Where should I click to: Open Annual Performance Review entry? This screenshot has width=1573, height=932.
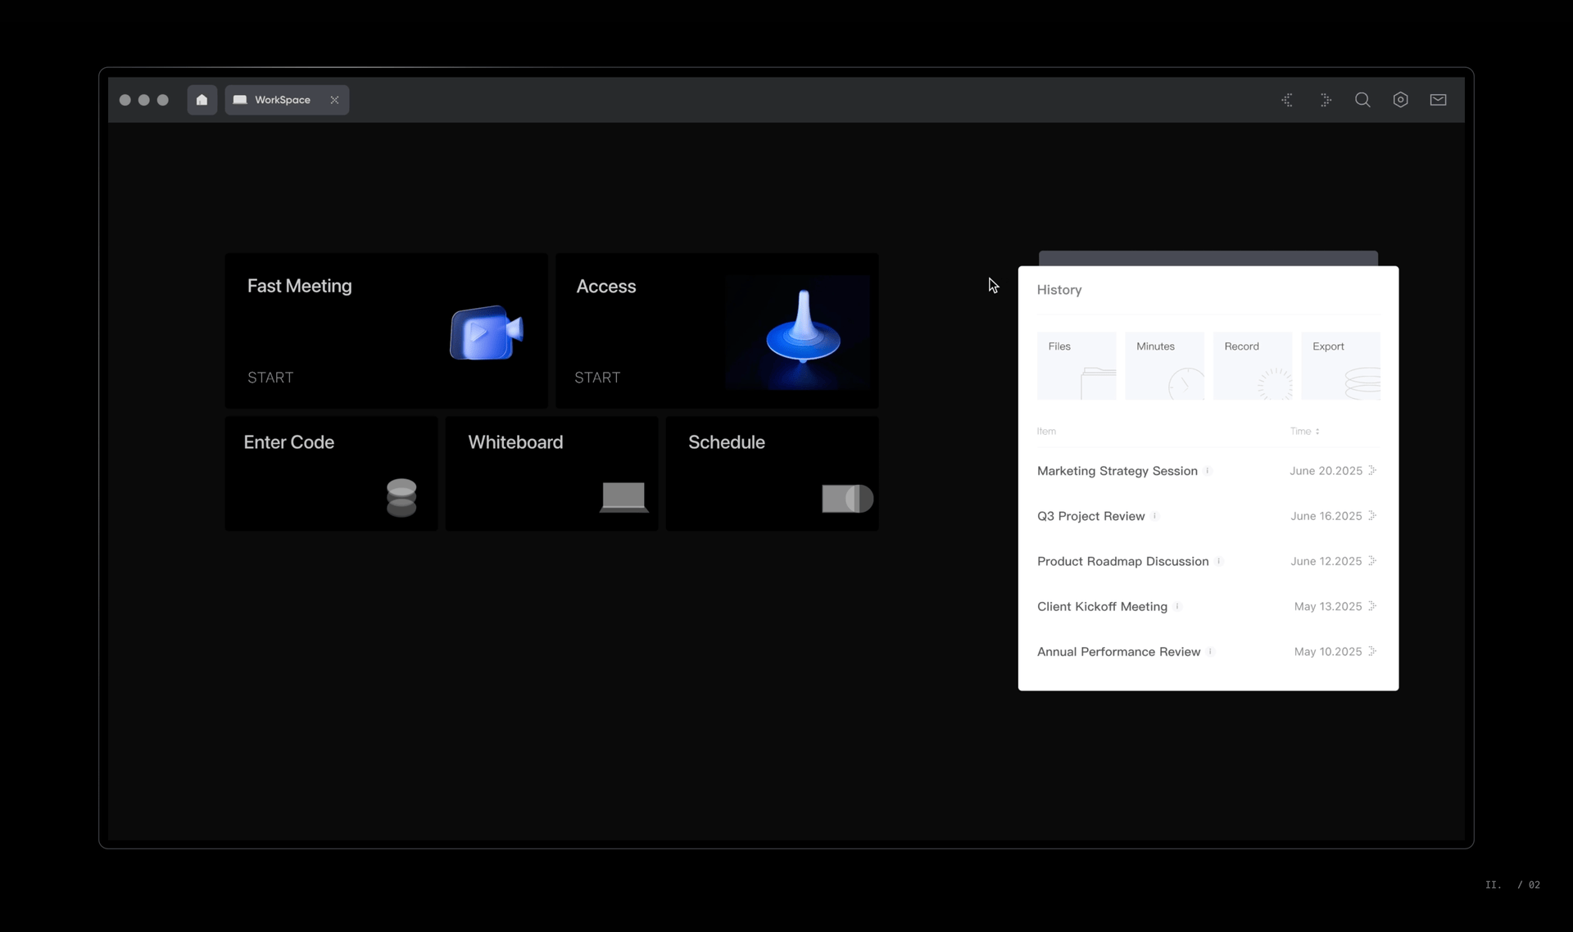point(1118,652)
